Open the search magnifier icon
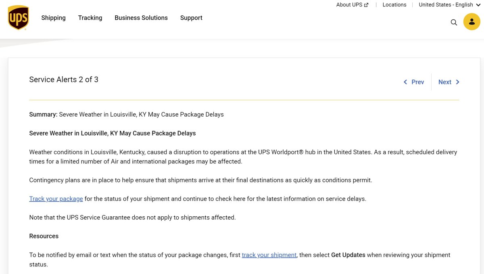The height and width of the screenshot is (274, 484). pos(454,22)
